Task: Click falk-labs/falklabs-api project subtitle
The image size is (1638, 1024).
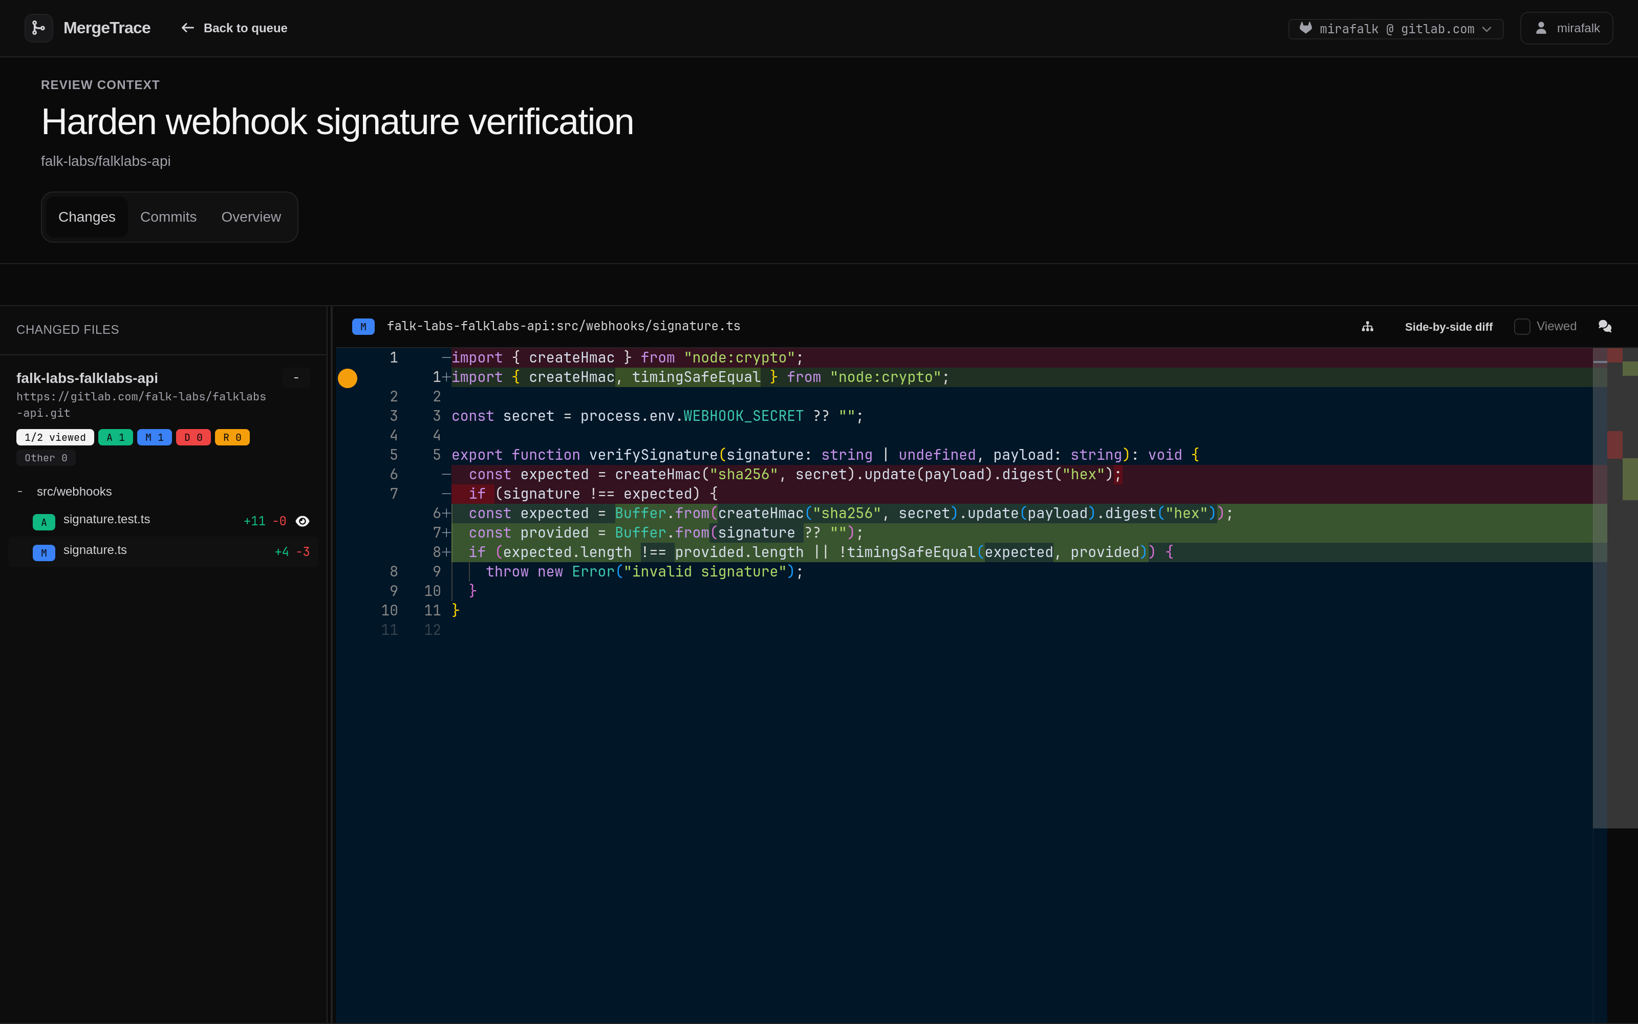Action: pyautogui.click(x=105, y=161)
